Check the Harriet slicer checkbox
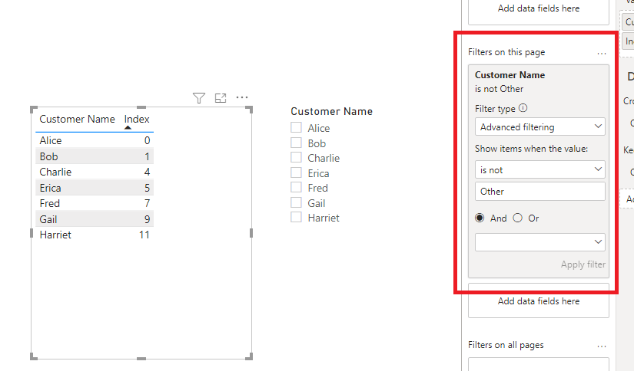 point(296,217)
